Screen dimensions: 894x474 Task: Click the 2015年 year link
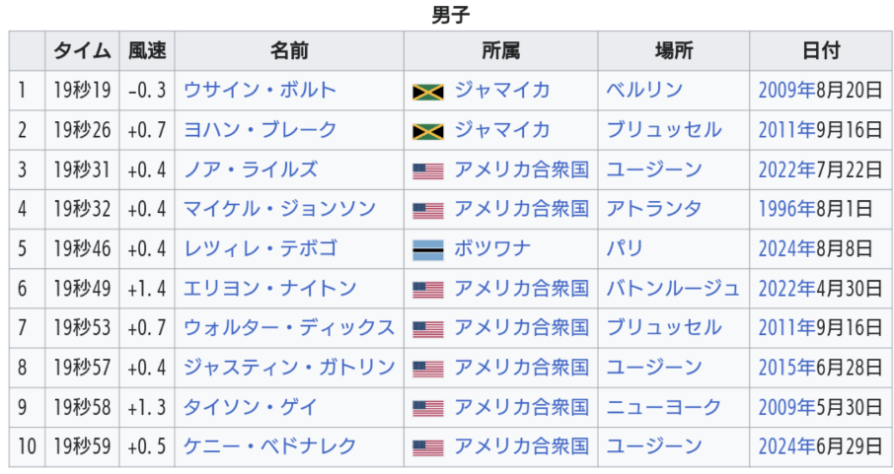pyautogui.click(x=782, y=368)
